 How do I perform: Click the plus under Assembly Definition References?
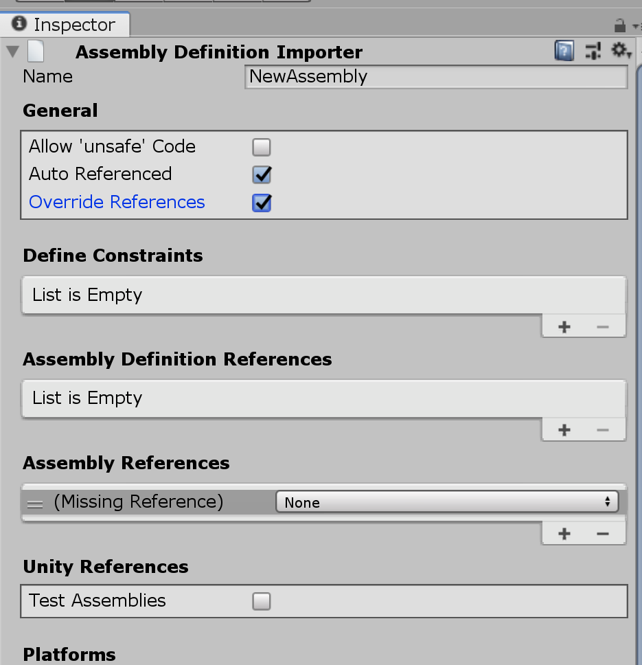564,430
